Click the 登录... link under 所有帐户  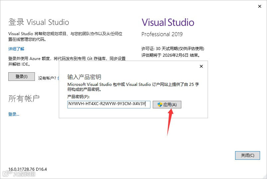[x=14, y=114]
